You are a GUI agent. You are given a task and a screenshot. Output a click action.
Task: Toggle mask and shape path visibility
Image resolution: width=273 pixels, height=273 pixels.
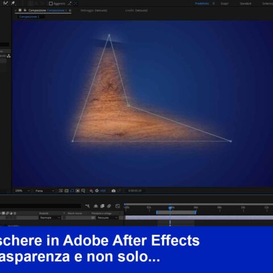72,191
